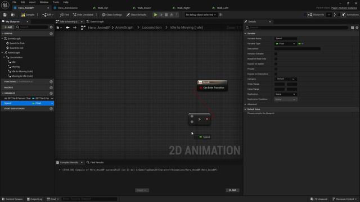
Task: Click the frame advance playback button
Action: coord(161,15)
